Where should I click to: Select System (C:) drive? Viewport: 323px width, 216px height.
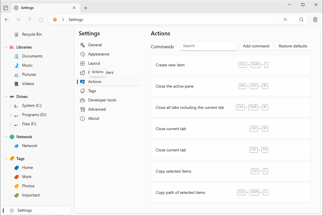tap(32, 106)
